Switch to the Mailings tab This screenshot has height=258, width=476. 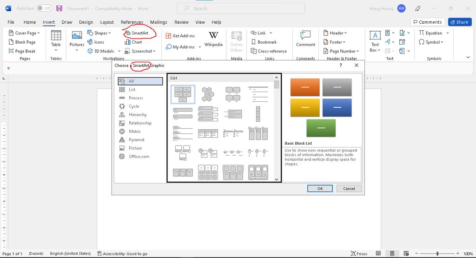coord(159,22)
